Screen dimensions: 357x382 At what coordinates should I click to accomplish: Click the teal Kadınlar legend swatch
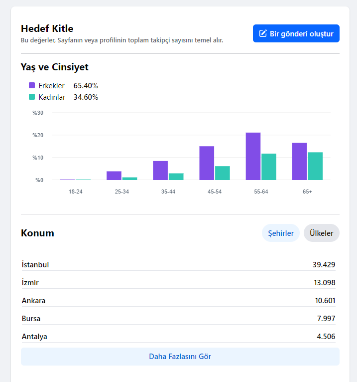[32, 97]
